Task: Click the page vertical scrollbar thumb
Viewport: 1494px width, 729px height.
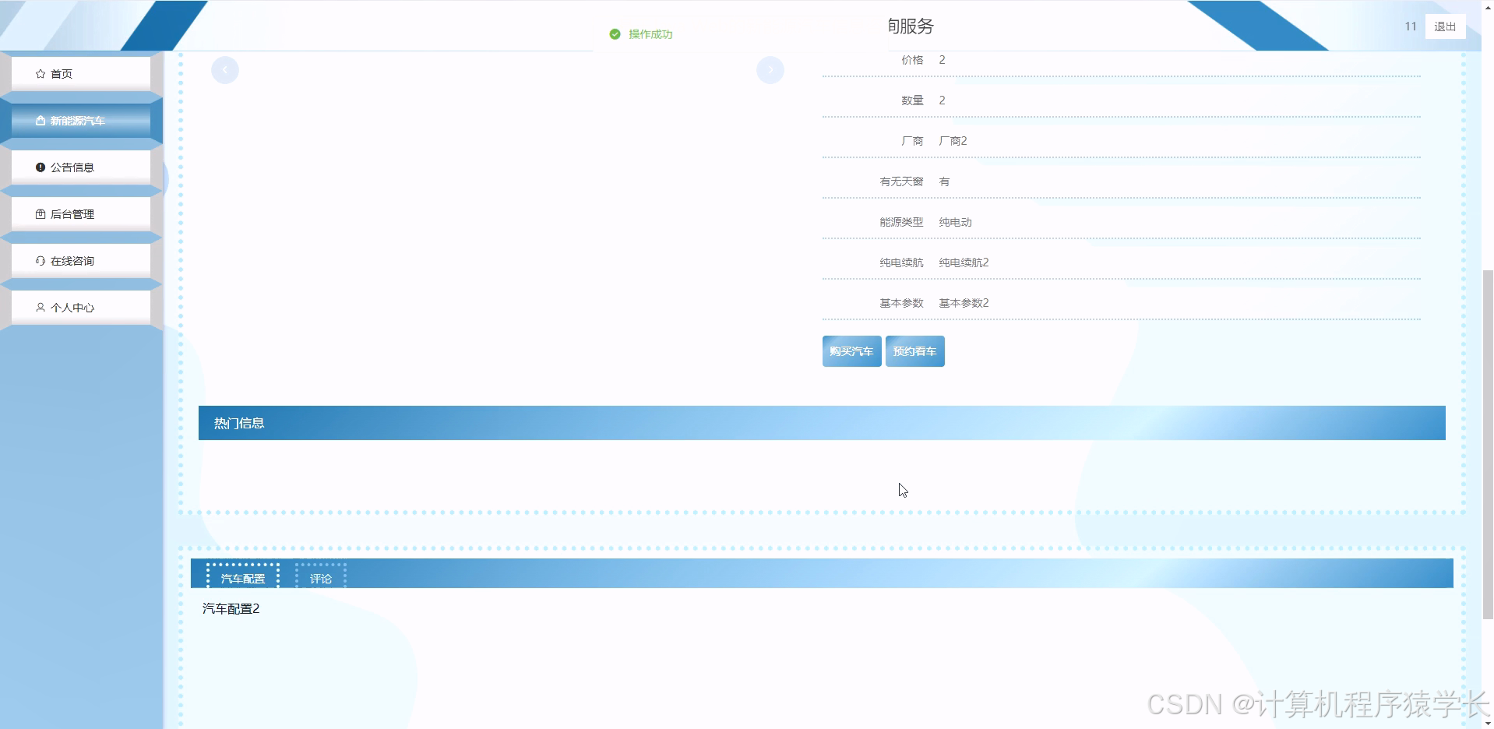Action: [1488, 444]
